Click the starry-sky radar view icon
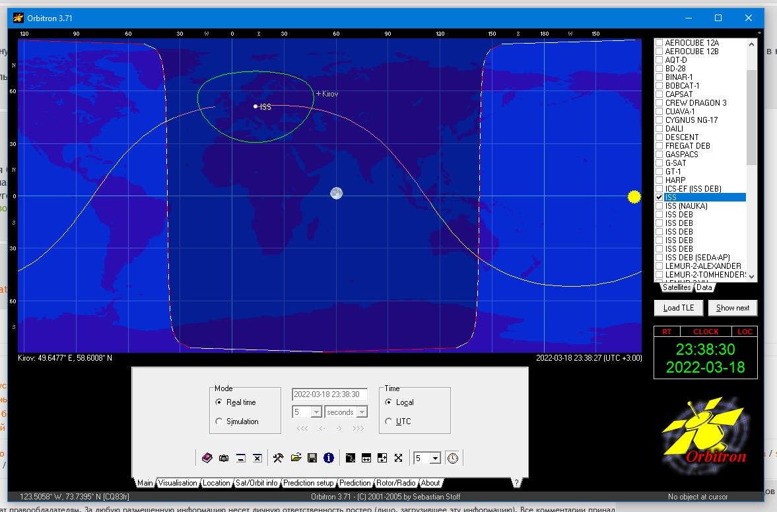The width and height of the screenshot is (777, 512). 351,458
